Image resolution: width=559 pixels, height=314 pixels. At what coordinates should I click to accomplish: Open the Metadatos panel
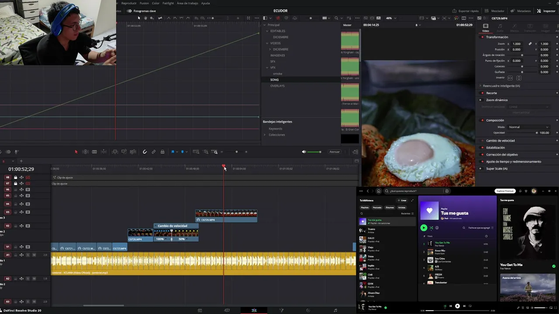click(521, 11)
